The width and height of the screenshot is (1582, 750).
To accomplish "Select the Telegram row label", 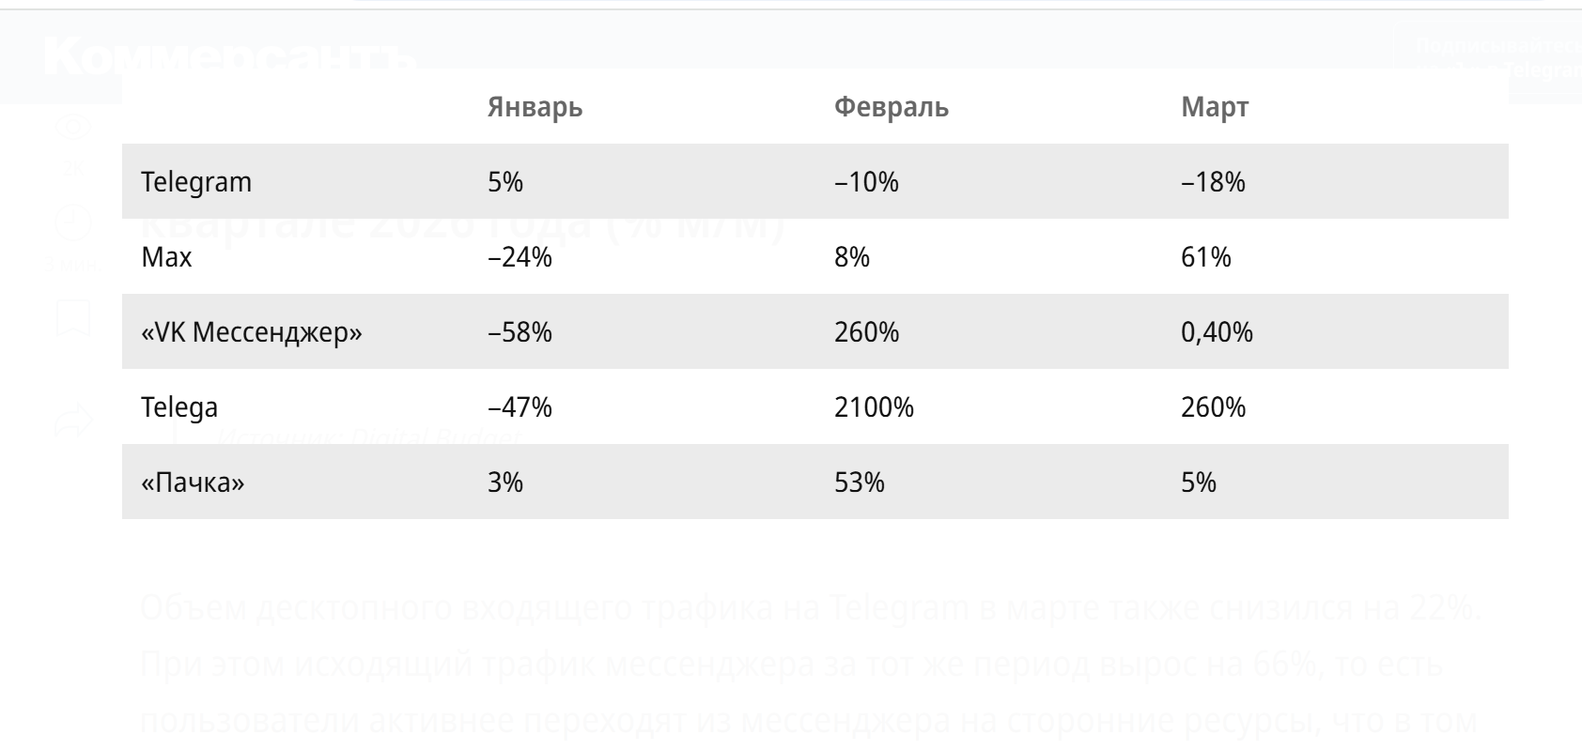I will [196, 182].
